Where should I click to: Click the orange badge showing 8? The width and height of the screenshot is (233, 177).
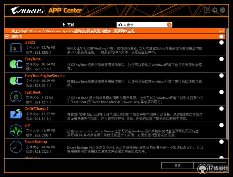[x=169, y=25]
